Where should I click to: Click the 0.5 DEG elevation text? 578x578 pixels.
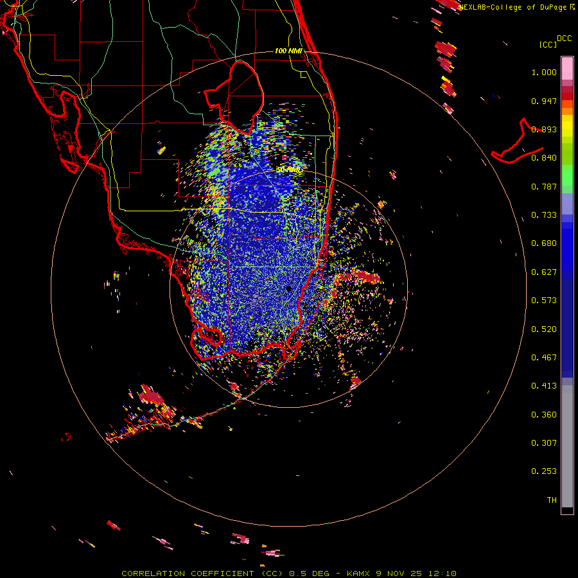tap(310, 574)
